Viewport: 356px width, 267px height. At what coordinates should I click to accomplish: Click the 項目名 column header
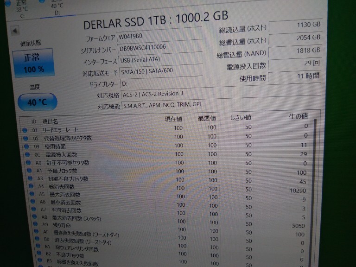click(50, 122)
